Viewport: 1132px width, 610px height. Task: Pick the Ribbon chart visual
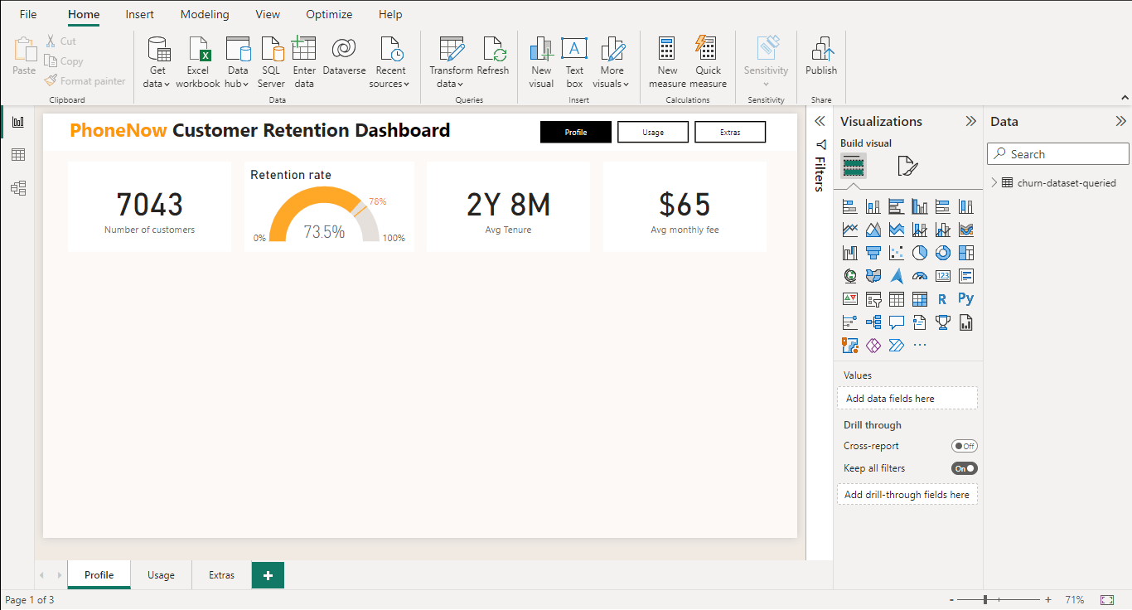(966, 230)
